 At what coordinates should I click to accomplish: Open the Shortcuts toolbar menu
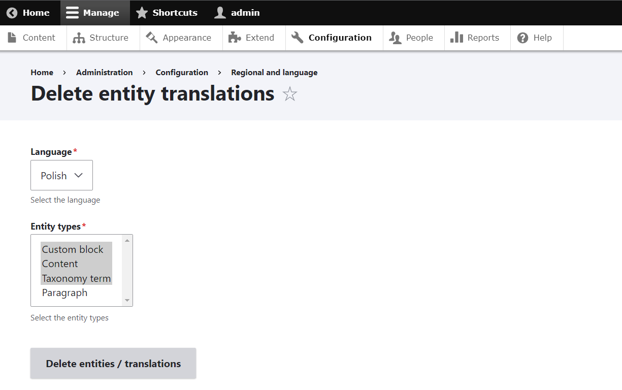click(168, 13)
